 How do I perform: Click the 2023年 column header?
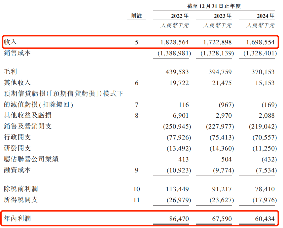pos(223,16)
